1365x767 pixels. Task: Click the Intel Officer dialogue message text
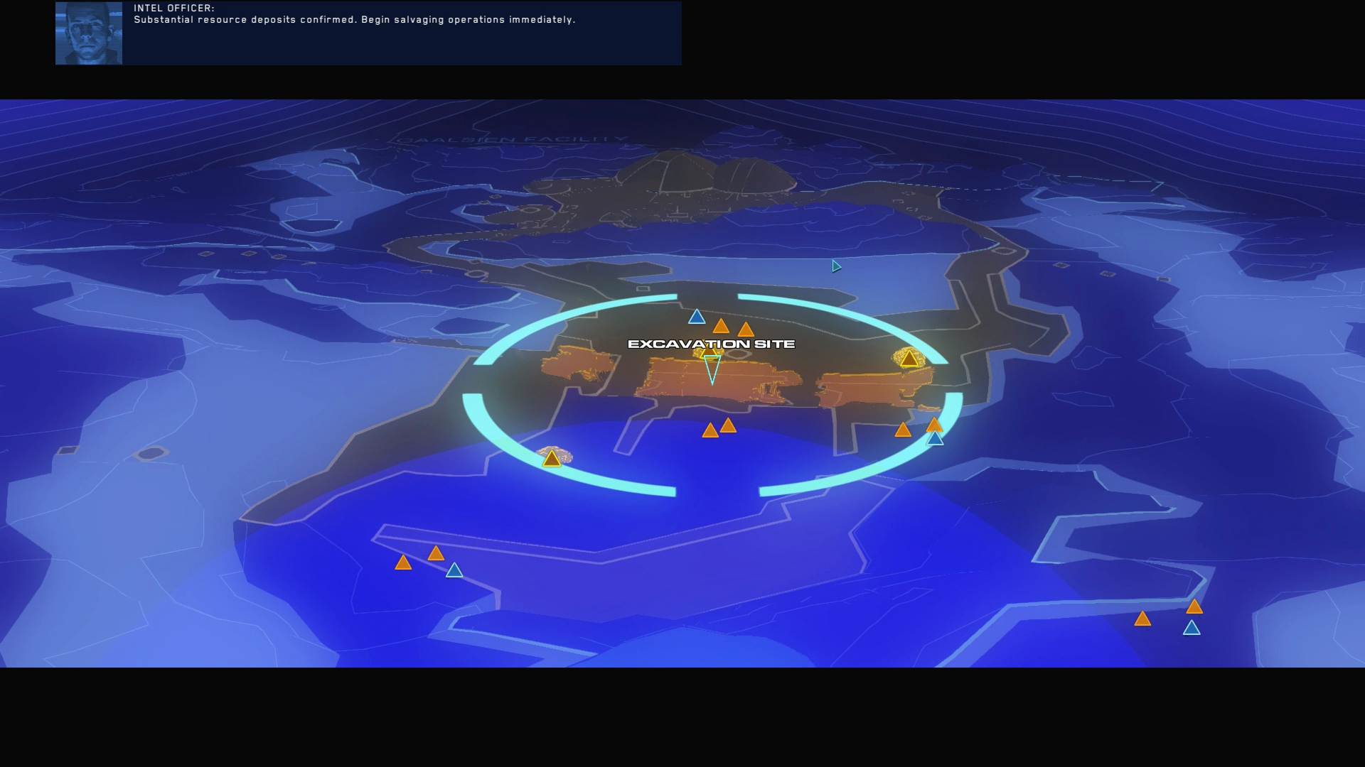355,20
